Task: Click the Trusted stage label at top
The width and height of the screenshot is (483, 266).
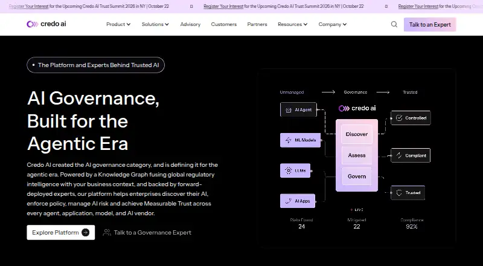Action: click(x=410, y=92)
